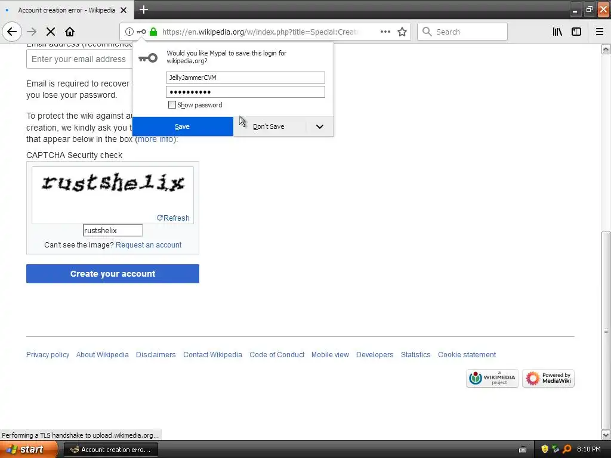
Task: Toggle the sidebar via sidebars icon
Action: pos(576,32)
